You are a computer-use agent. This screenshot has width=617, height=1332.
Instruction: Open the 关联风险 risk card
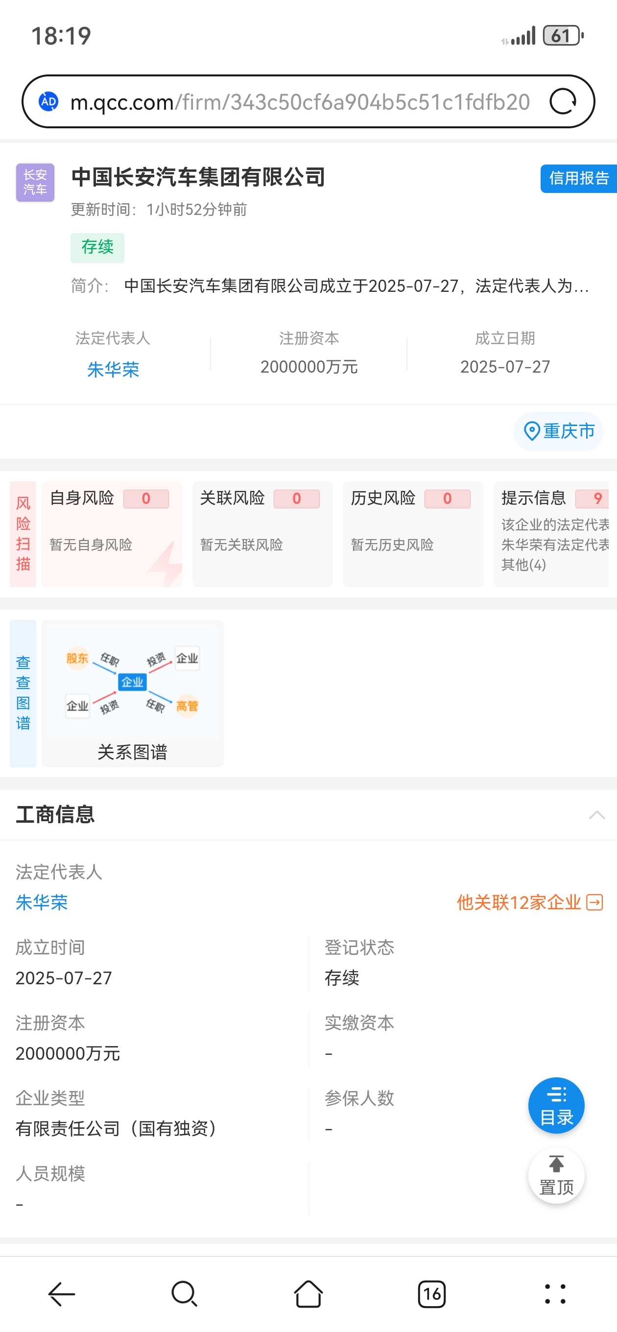(262, 534)
